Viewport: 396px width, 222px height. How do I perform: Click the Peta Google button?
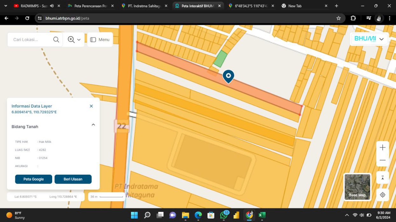pyautogui.click(x=33, y=179)
